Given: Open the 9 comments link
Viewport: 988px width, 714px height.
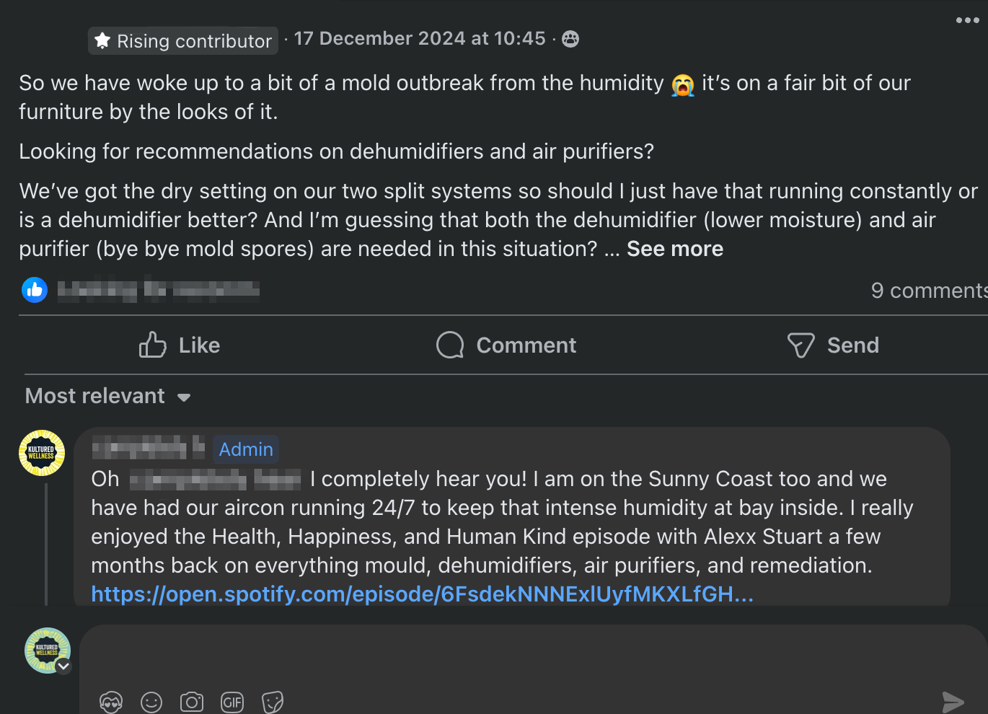Looking at the screenshot, I should point(928,291).
